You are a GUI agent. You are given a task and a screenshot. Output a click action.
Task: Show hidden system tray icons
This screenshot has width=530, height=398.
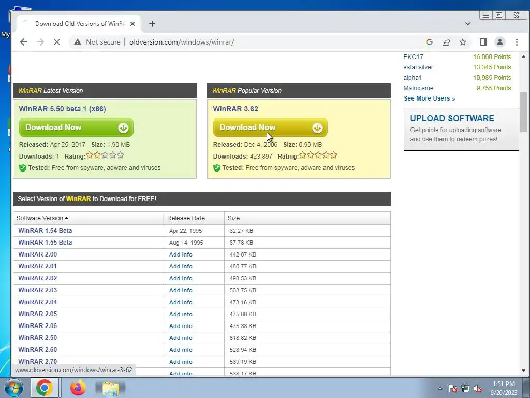440,389
